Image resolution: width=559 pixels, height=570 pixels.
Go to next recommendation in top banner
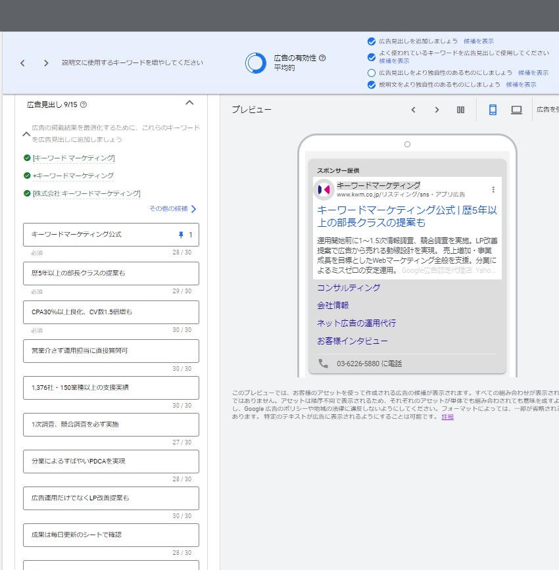click(x=46, y=63)
